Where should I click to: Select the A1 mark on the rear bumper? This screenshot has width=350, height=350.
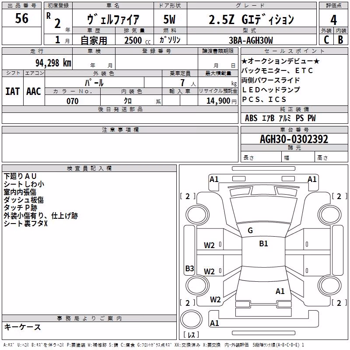point(214,323)
